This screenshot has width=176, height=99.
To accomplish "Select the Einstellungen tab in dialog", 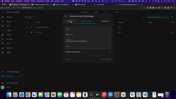I will click(x=86, y=21).
